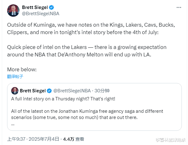Click the verified badge beside the top name
The height and width of the screenshot is (145, 188).
(x=52, y=7)
